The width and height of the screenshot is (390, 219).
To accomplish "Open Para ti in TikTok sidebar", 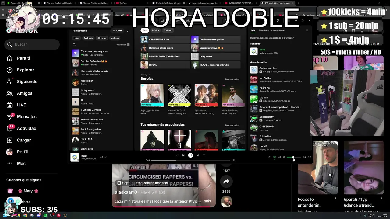I will point(23,58).
